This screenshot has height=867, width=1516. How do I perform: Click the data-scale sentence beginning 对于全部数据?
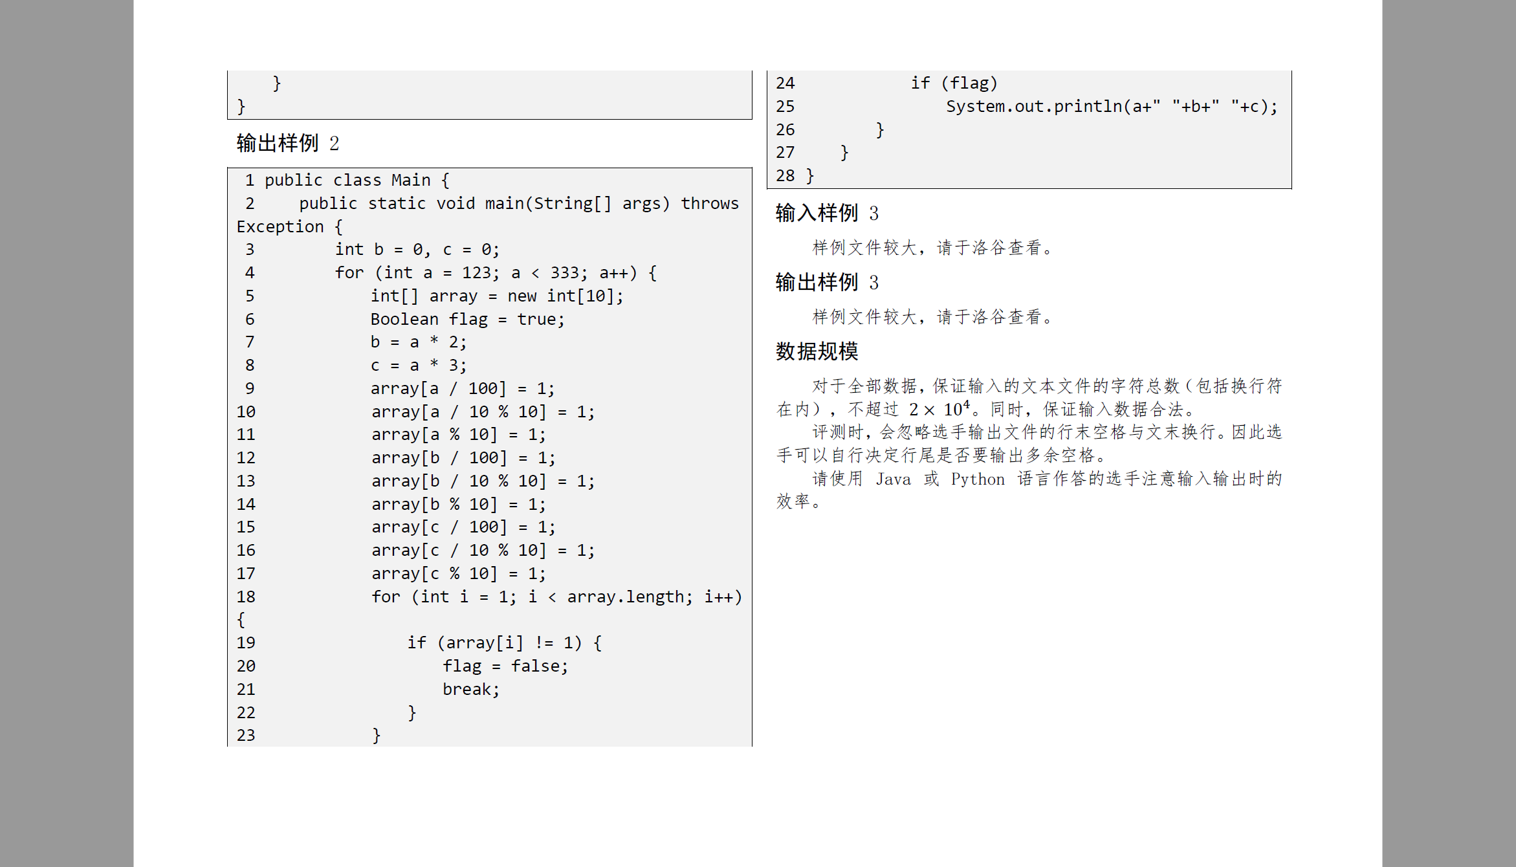[1029, 398]
